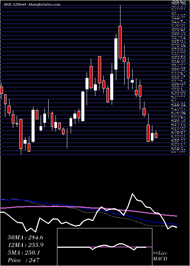The height and width of the screenshot is (266, 190).
Task: Click the last red candle on the right
Action: (x=156, y=135)
